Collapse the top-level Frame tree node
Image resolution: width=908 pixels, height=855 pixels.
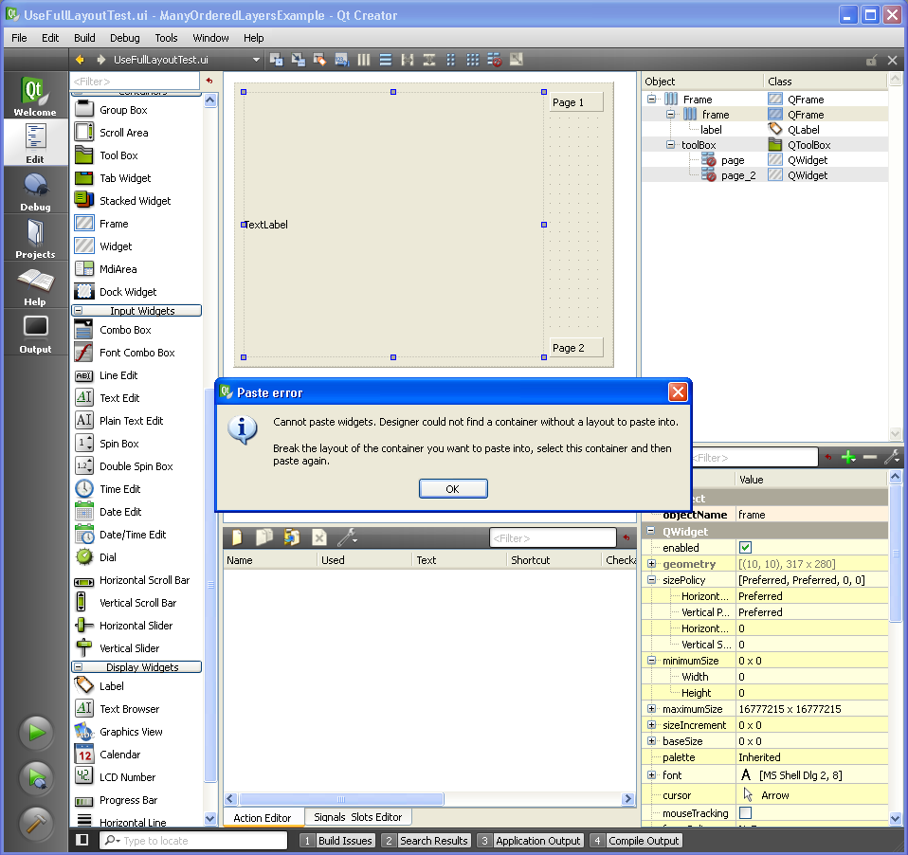coord(651,99)
